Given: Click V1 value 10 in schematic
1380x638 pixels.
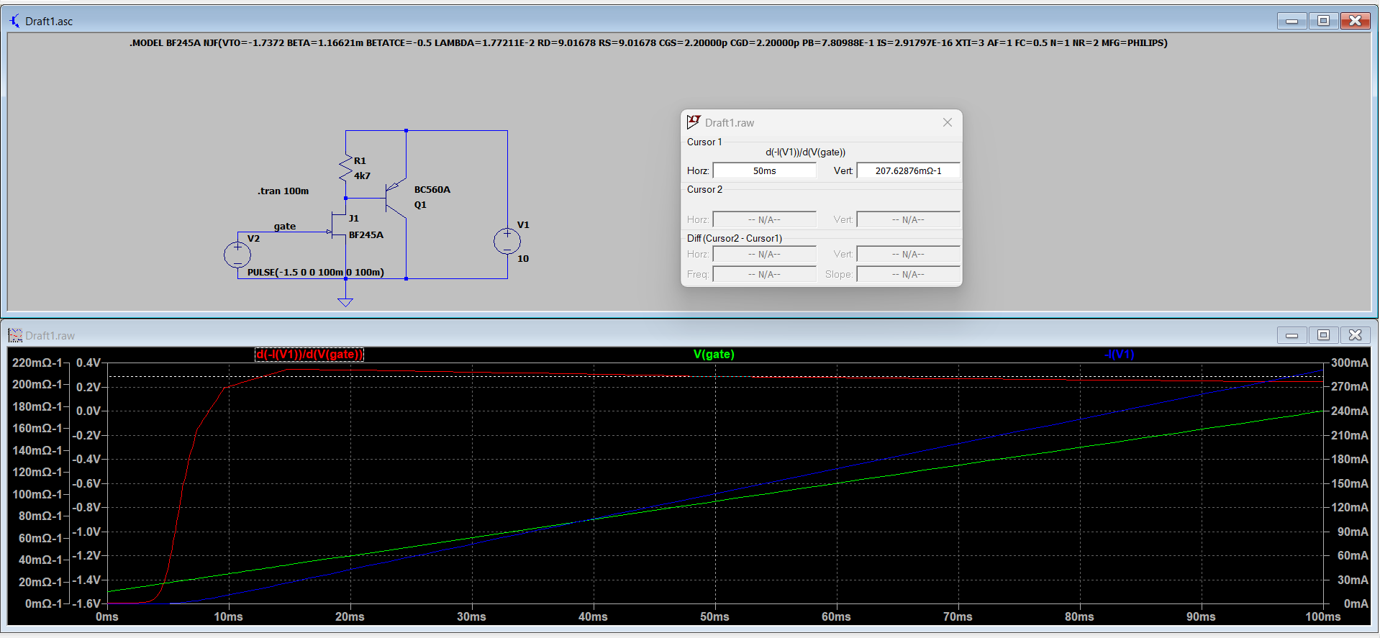Looking at the screenshot, I should (x=523, y=258).
